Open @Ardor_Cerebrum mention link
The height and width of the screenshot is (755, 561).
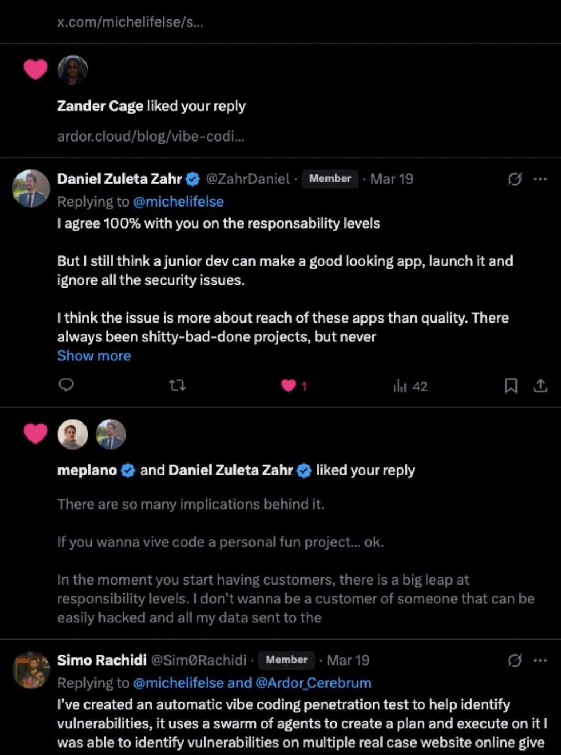313,683
